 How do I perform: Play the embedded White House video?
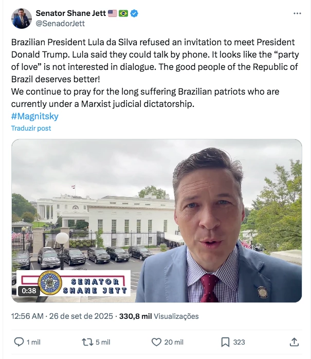click(156, 221)
